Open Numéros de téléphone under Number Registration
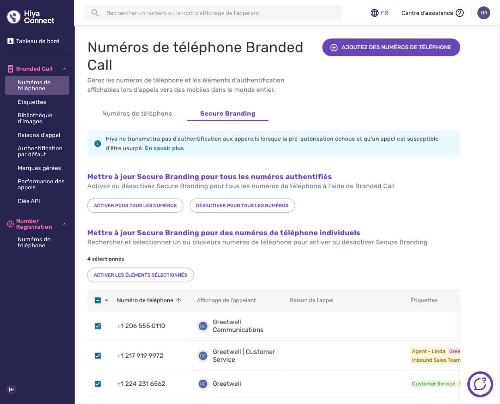The width and height of the screenshot is (500, 404). coord(34,242)
